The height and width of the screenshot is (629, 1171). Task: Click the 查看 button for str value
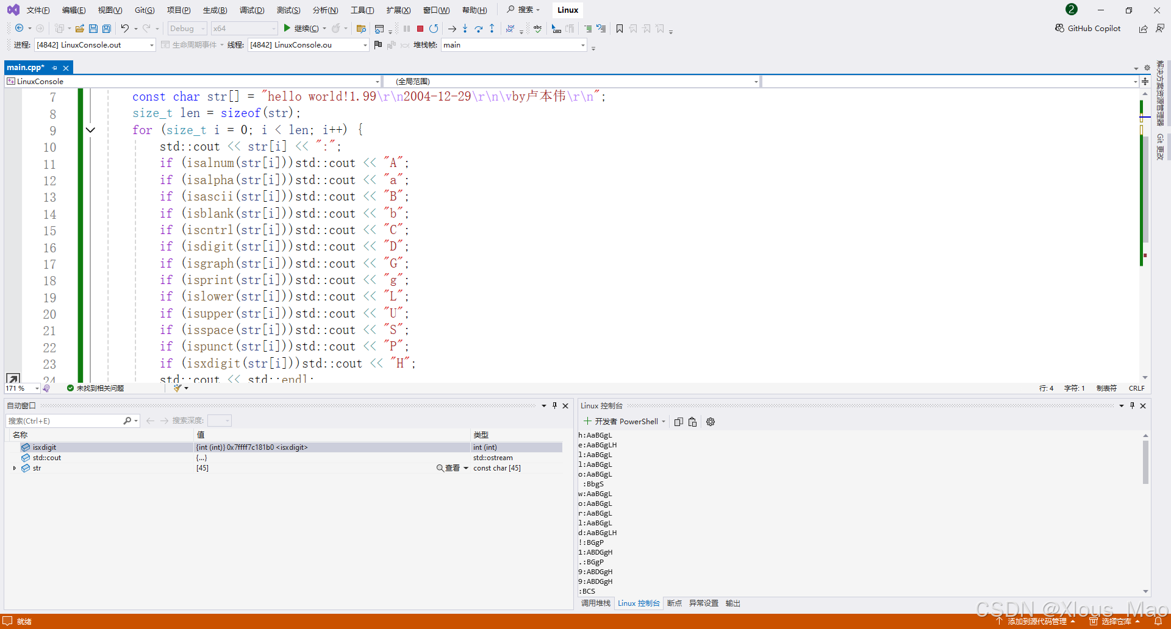451,468
